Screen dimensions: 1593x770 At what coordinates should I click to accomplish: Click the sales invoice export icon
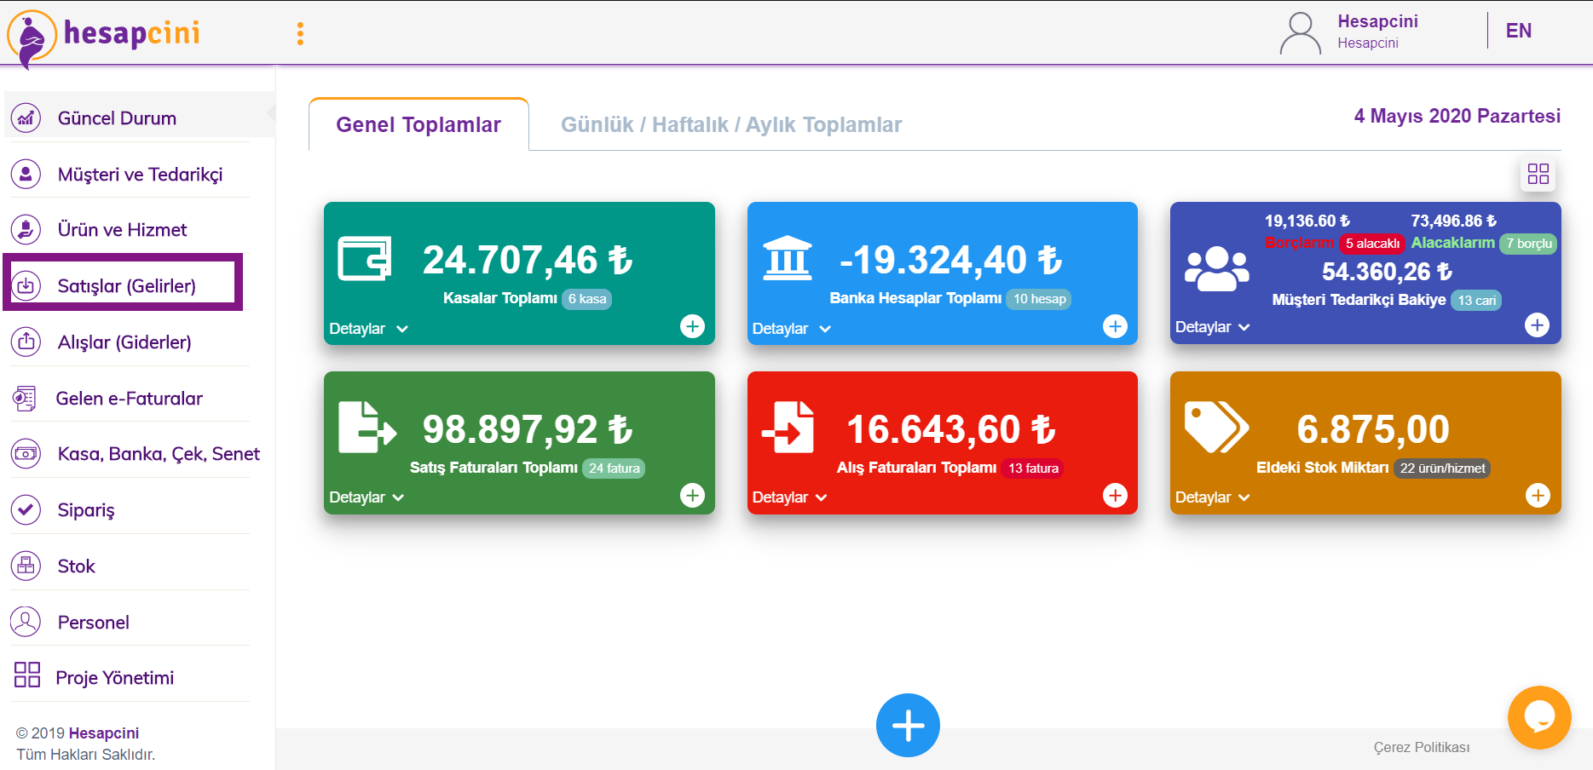coord(367,427)
